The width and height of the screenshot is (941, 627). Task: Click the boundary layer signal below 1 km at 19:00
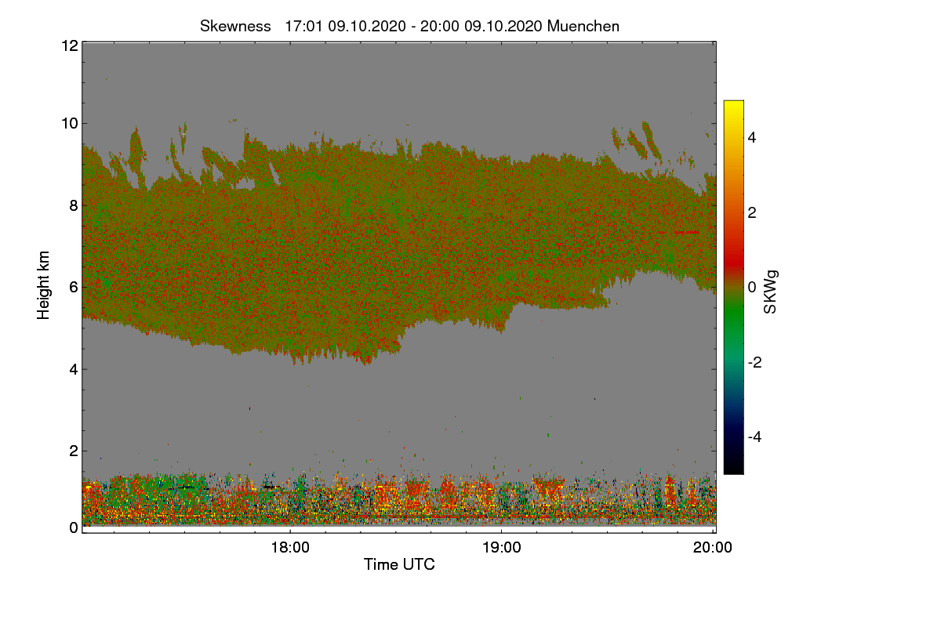click(502, 502)
